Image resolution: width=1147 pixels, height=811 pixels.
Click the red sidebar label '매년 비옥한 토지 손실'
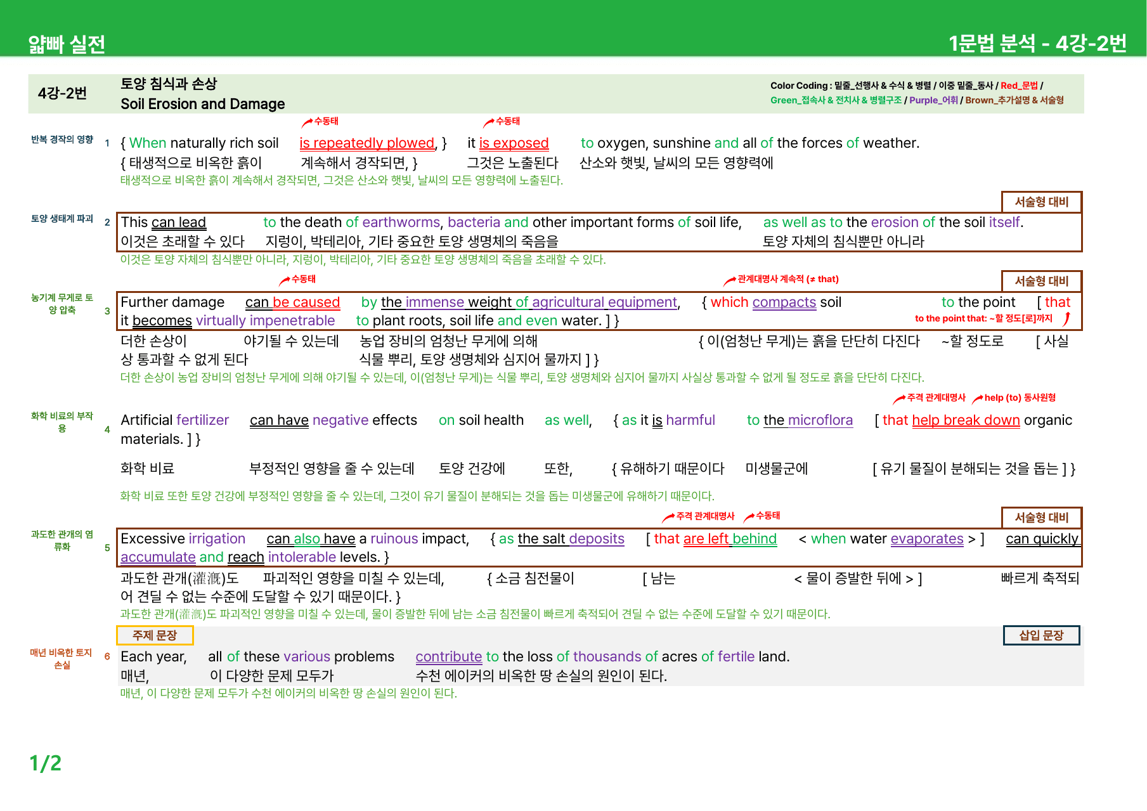pyautogui.click(x=62, y=659)
